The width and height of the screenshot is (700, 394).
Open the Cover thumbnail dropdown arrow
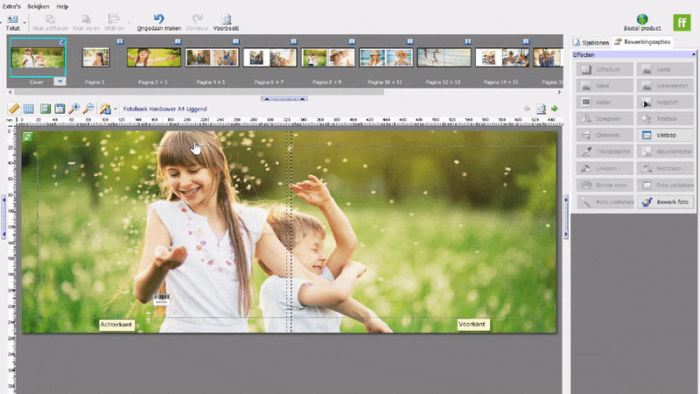click(x=59, y=81)
